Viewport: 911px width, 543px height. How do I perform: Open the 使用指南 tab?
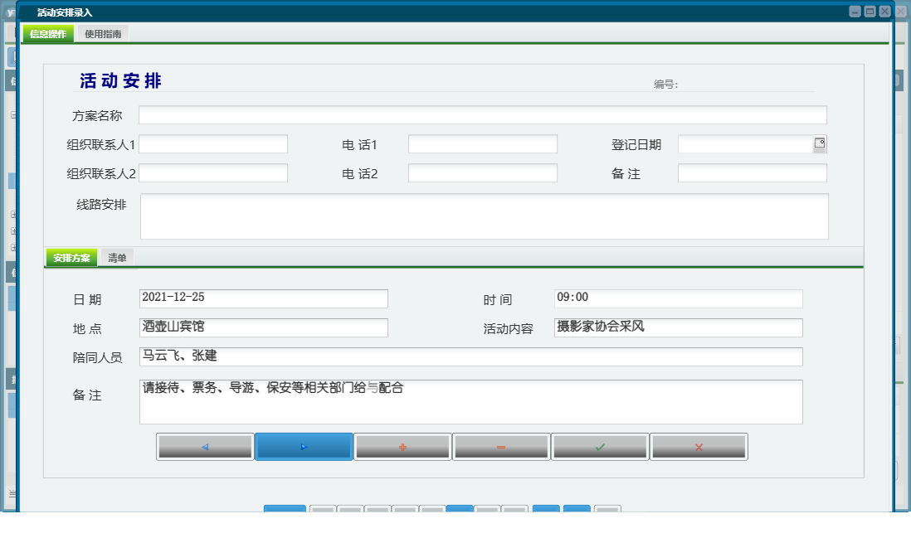pos(103,34)
